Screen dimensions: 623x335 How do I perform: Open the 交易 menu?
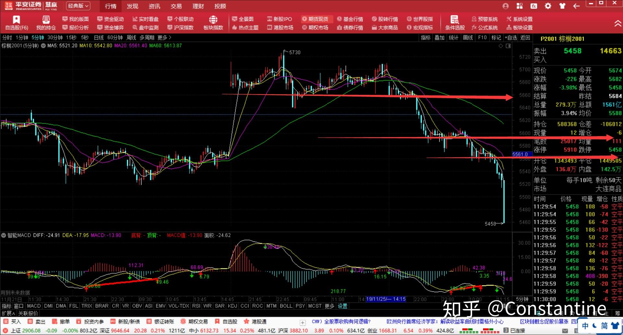[176, 6]
